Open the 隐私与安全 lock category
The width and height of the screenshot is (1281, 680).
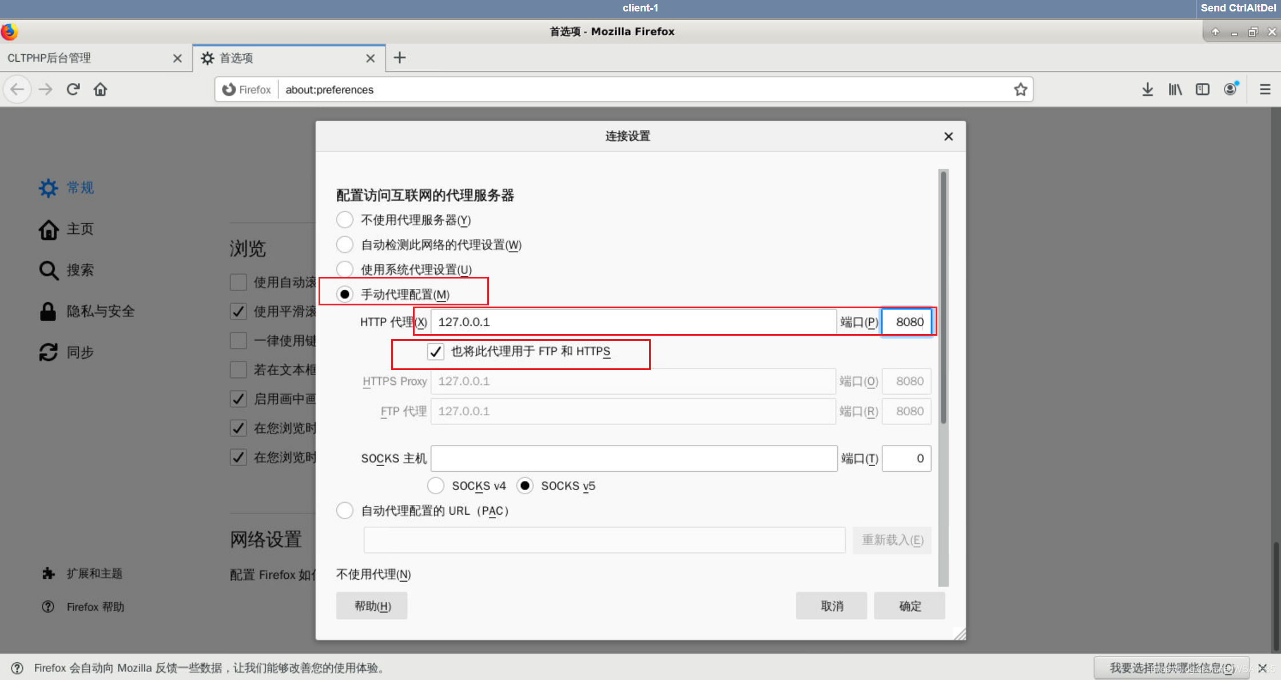click(87, 311)
